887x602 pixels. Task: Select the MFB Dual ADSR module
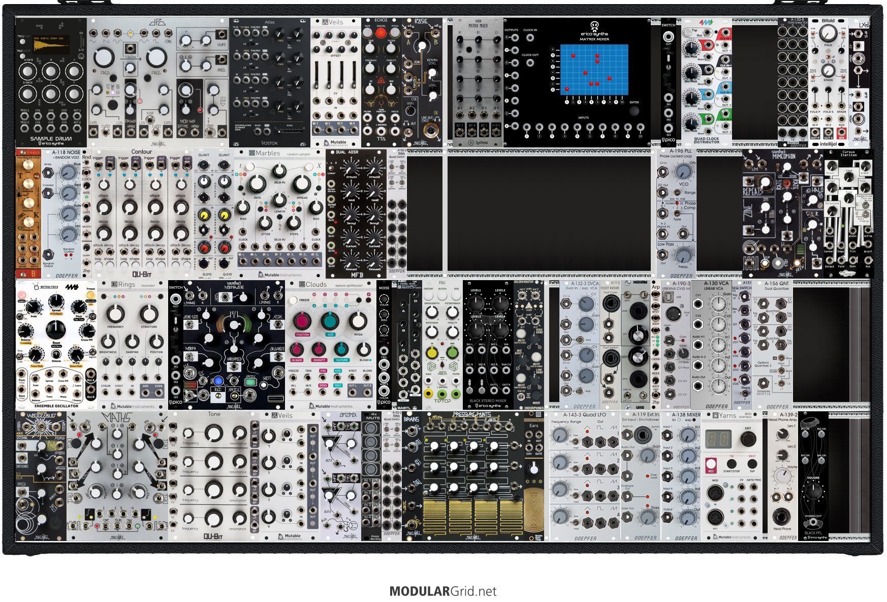coord(356,214)
